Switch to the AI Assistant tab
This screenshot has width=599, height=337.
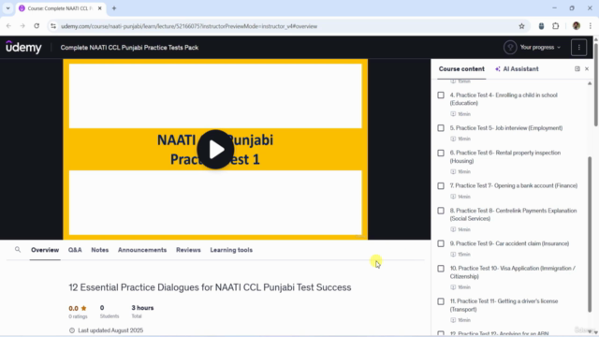[520, 68]
